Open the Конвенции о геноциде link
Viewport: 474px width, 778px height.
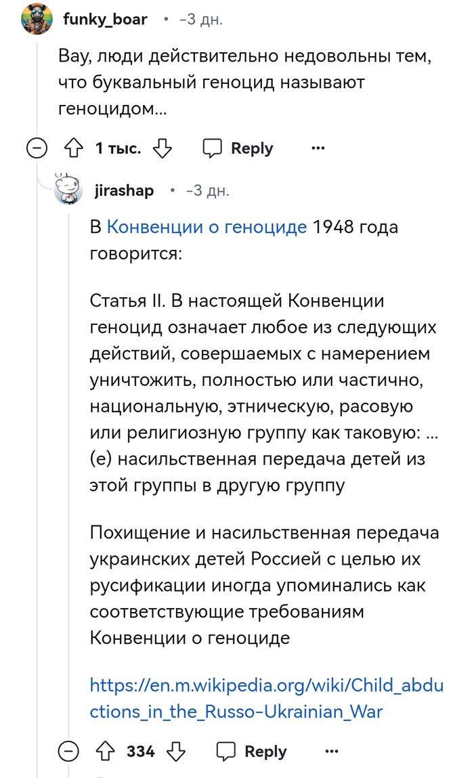pos(207,227)
